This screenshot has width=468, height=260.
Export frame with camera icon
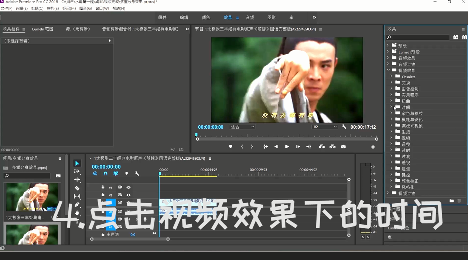click(x=344, y=147)
